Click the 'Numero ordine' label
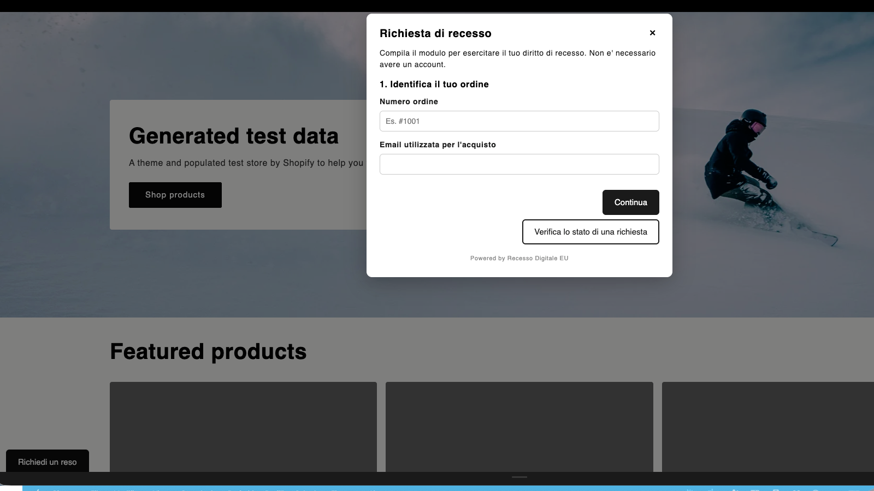 [x=409, y=101]
